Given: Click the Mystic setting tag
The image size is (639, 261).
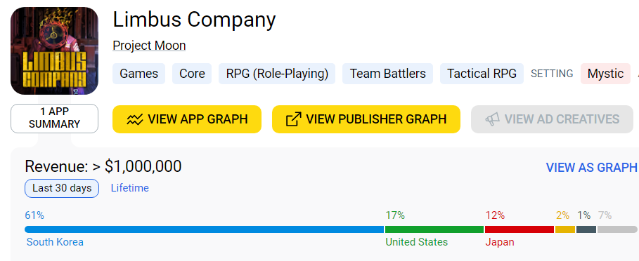Looking at the screenshot, I should coord(605,74).
